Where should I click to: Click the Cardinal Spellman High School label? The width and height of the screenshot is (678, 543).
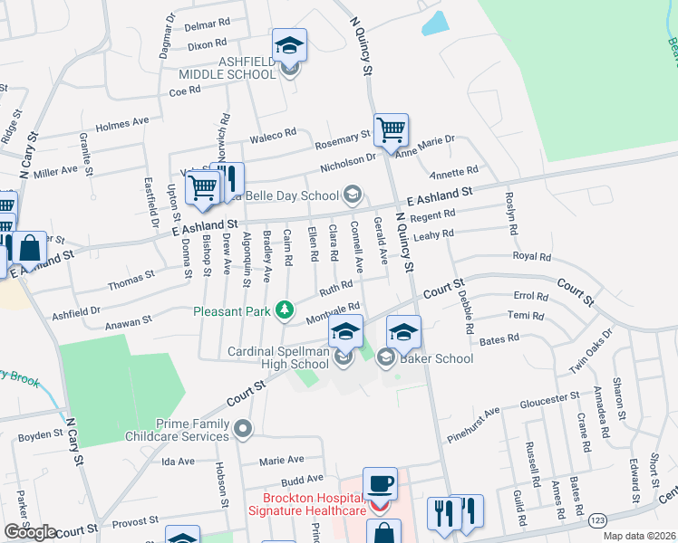[279, 357]
